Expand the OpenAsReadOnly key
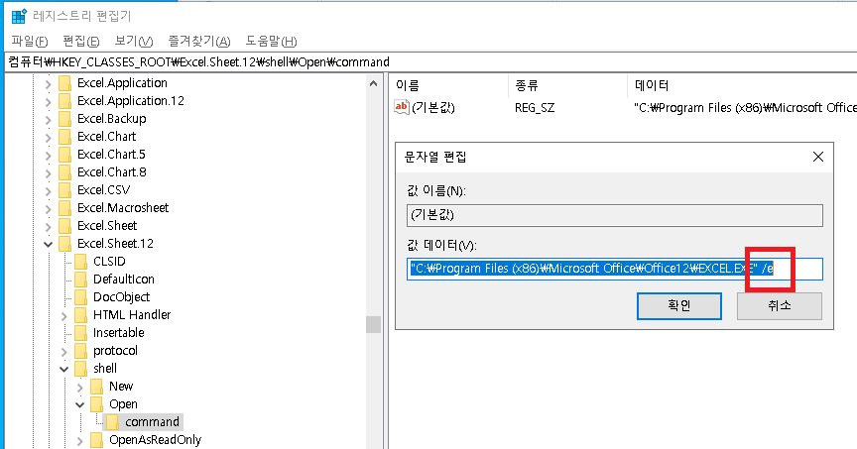The height and width of the screenshot is (449, 857). tap(79, 441)
